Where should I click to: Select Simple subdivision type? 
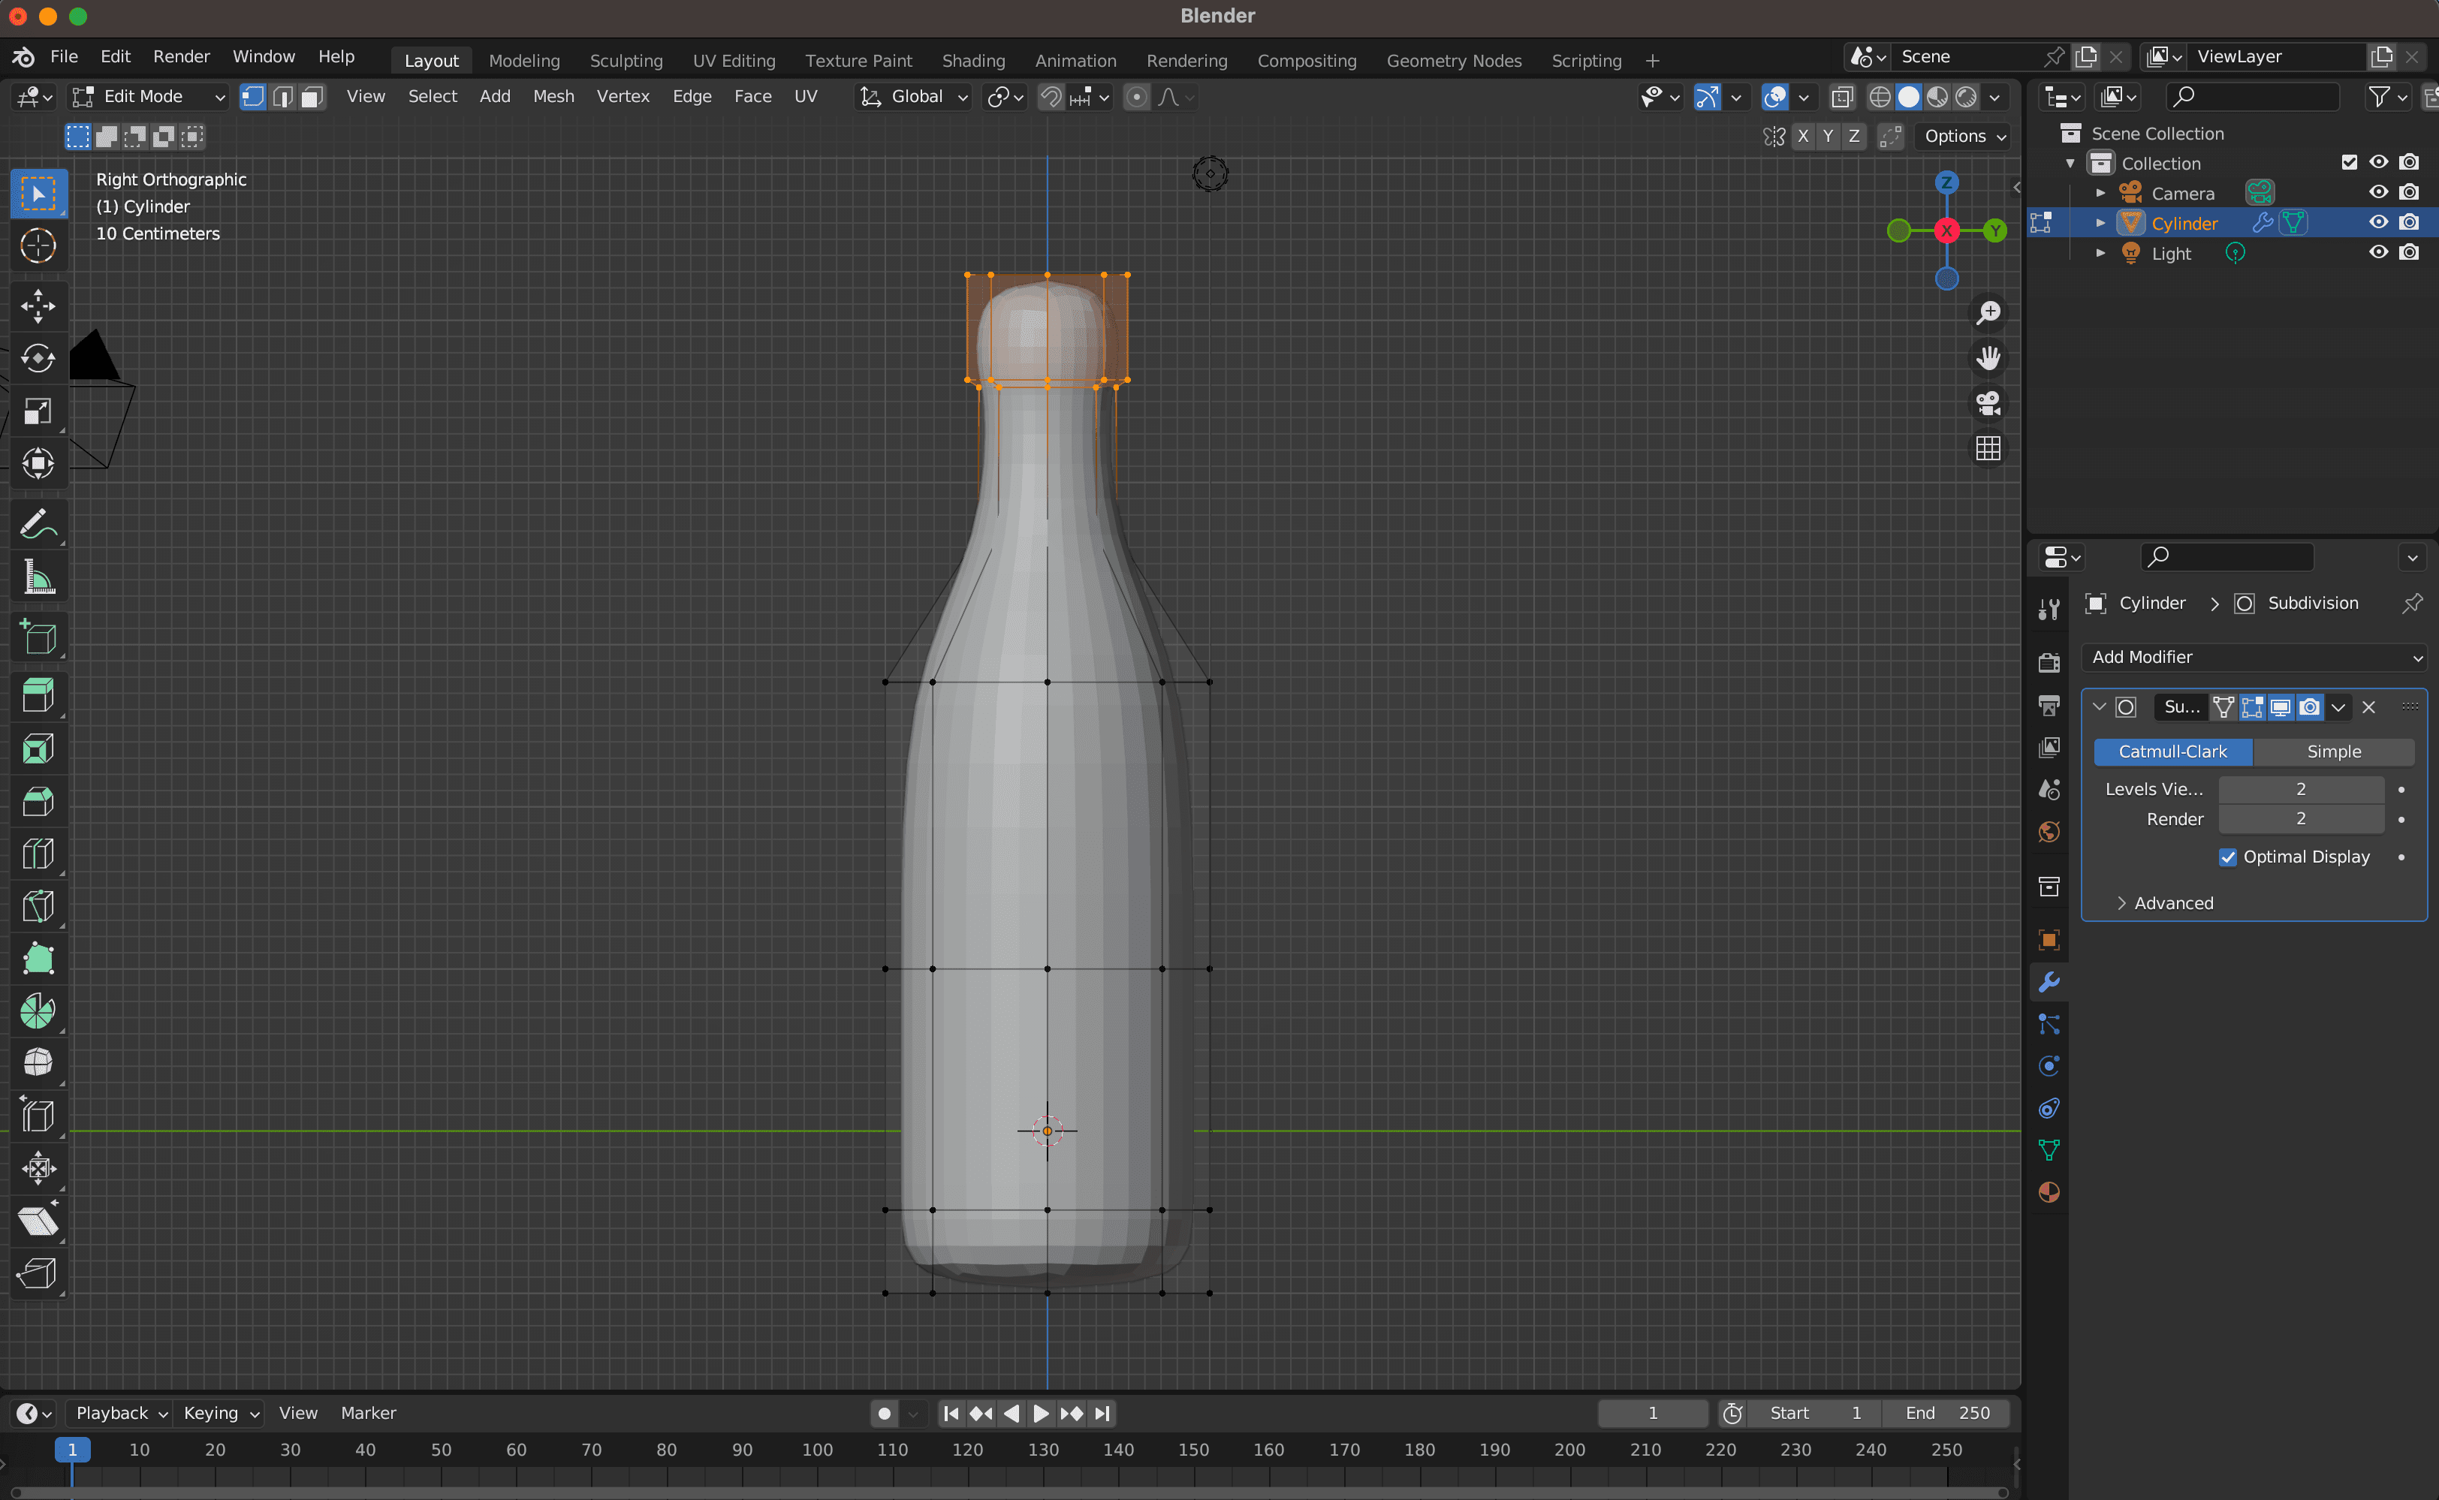click(2334, 752)
